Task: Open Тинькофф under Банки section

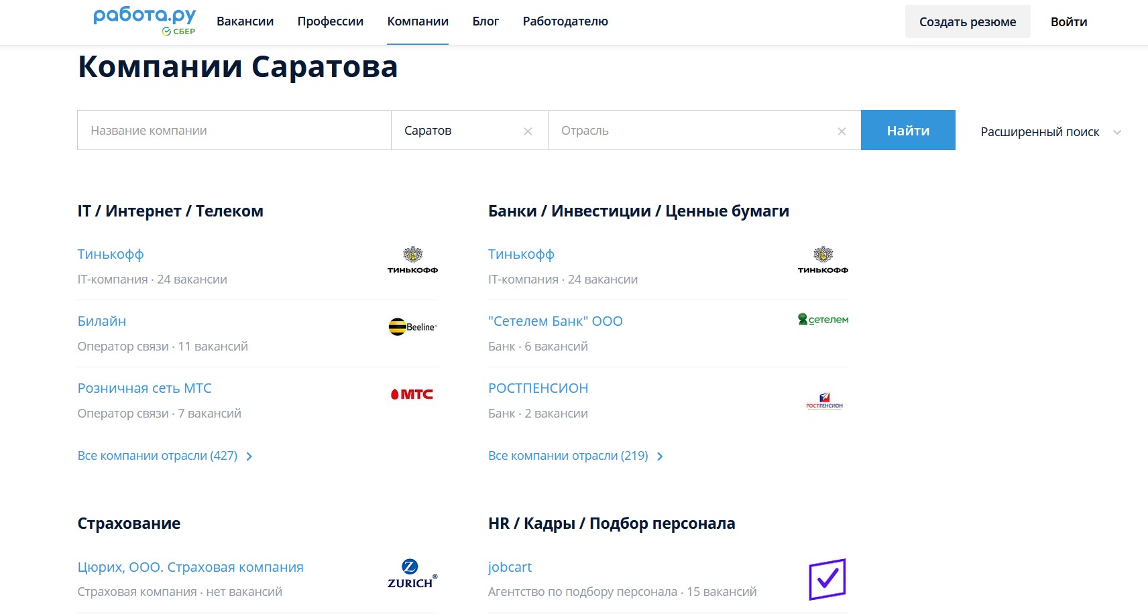Action: tap(521, 255)
